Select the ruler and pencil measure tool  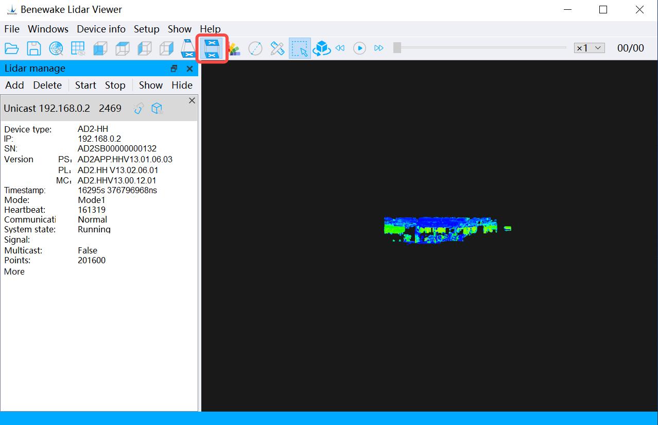(x=278, y=48)
